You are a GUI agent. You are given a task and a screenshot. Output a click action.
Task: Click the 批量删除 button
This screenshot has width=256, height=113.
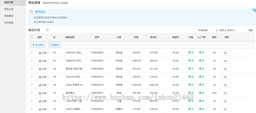(x=55, y=45)
